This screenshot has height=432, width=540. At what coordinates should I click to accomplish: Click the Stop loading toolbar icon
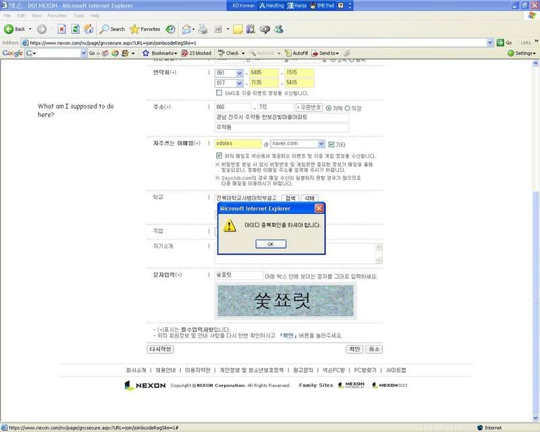pyautogui.click(x=61, y=29)
